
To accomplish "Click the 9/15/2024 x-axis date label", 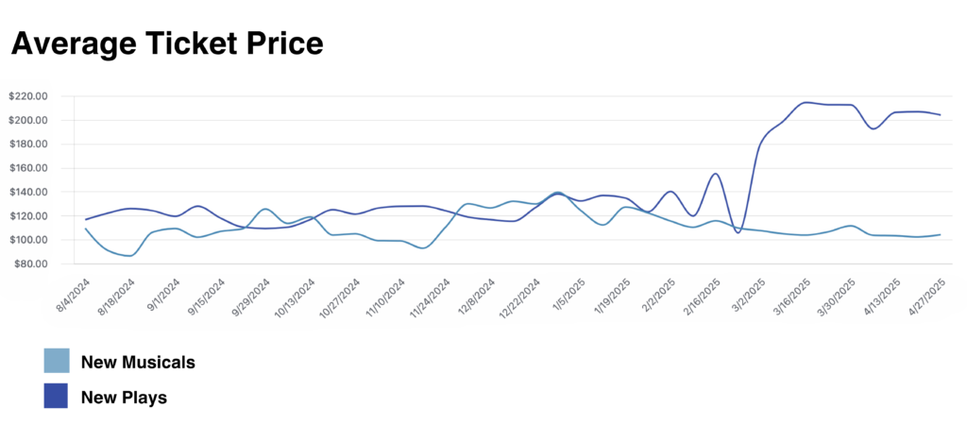I will tap(207, 296).
